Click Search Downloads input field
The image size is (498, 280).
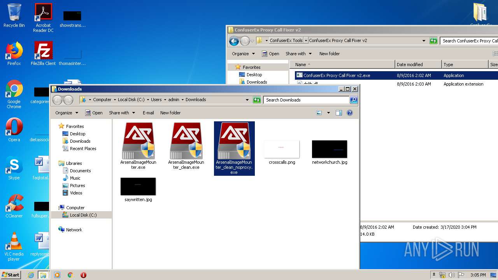click(x=307, y=100)
